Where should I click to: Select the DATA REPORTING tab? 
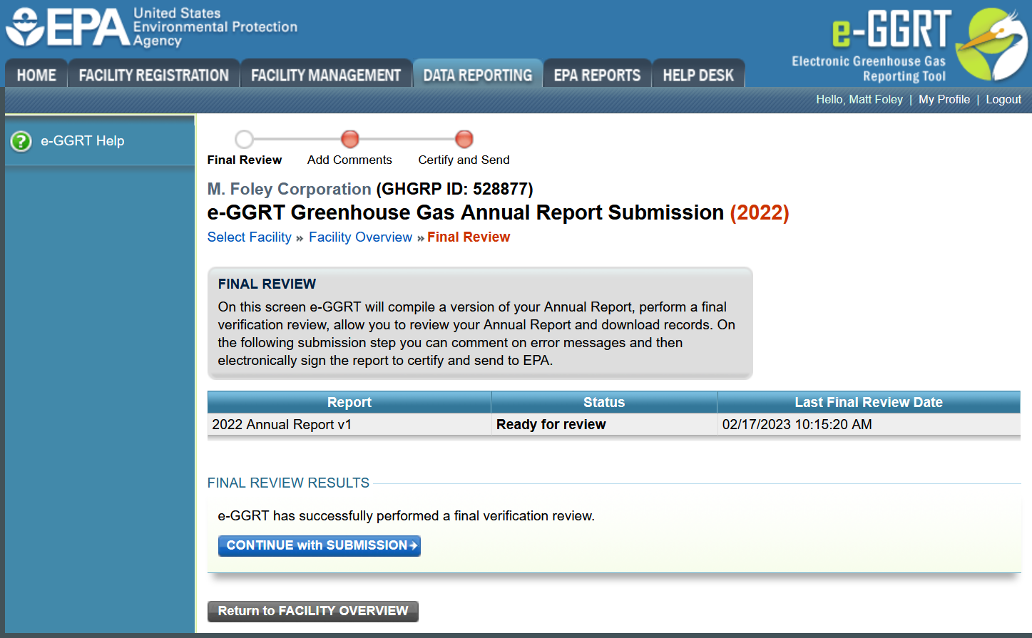(x=478, y=75)
